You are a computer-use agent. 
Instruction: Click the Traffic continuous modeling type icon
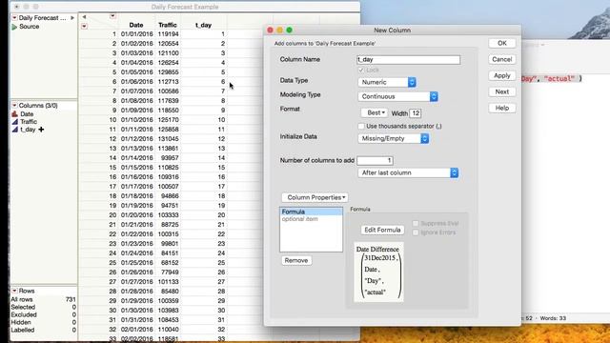pyautogui.click(x=15, y=122)
